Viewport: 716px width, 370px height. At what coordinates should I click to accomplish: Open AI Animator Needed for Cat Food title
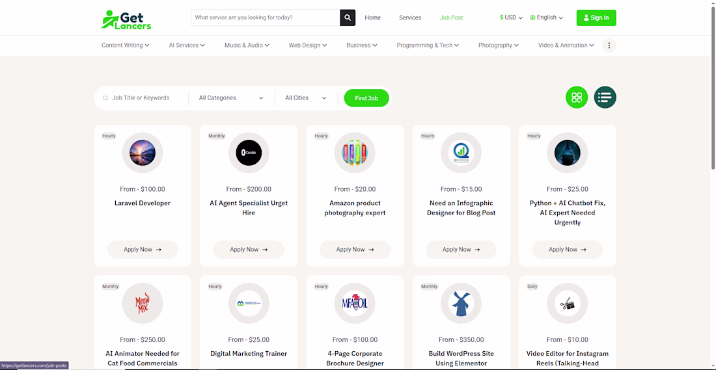pyautogui.click(x=143, y=358)
